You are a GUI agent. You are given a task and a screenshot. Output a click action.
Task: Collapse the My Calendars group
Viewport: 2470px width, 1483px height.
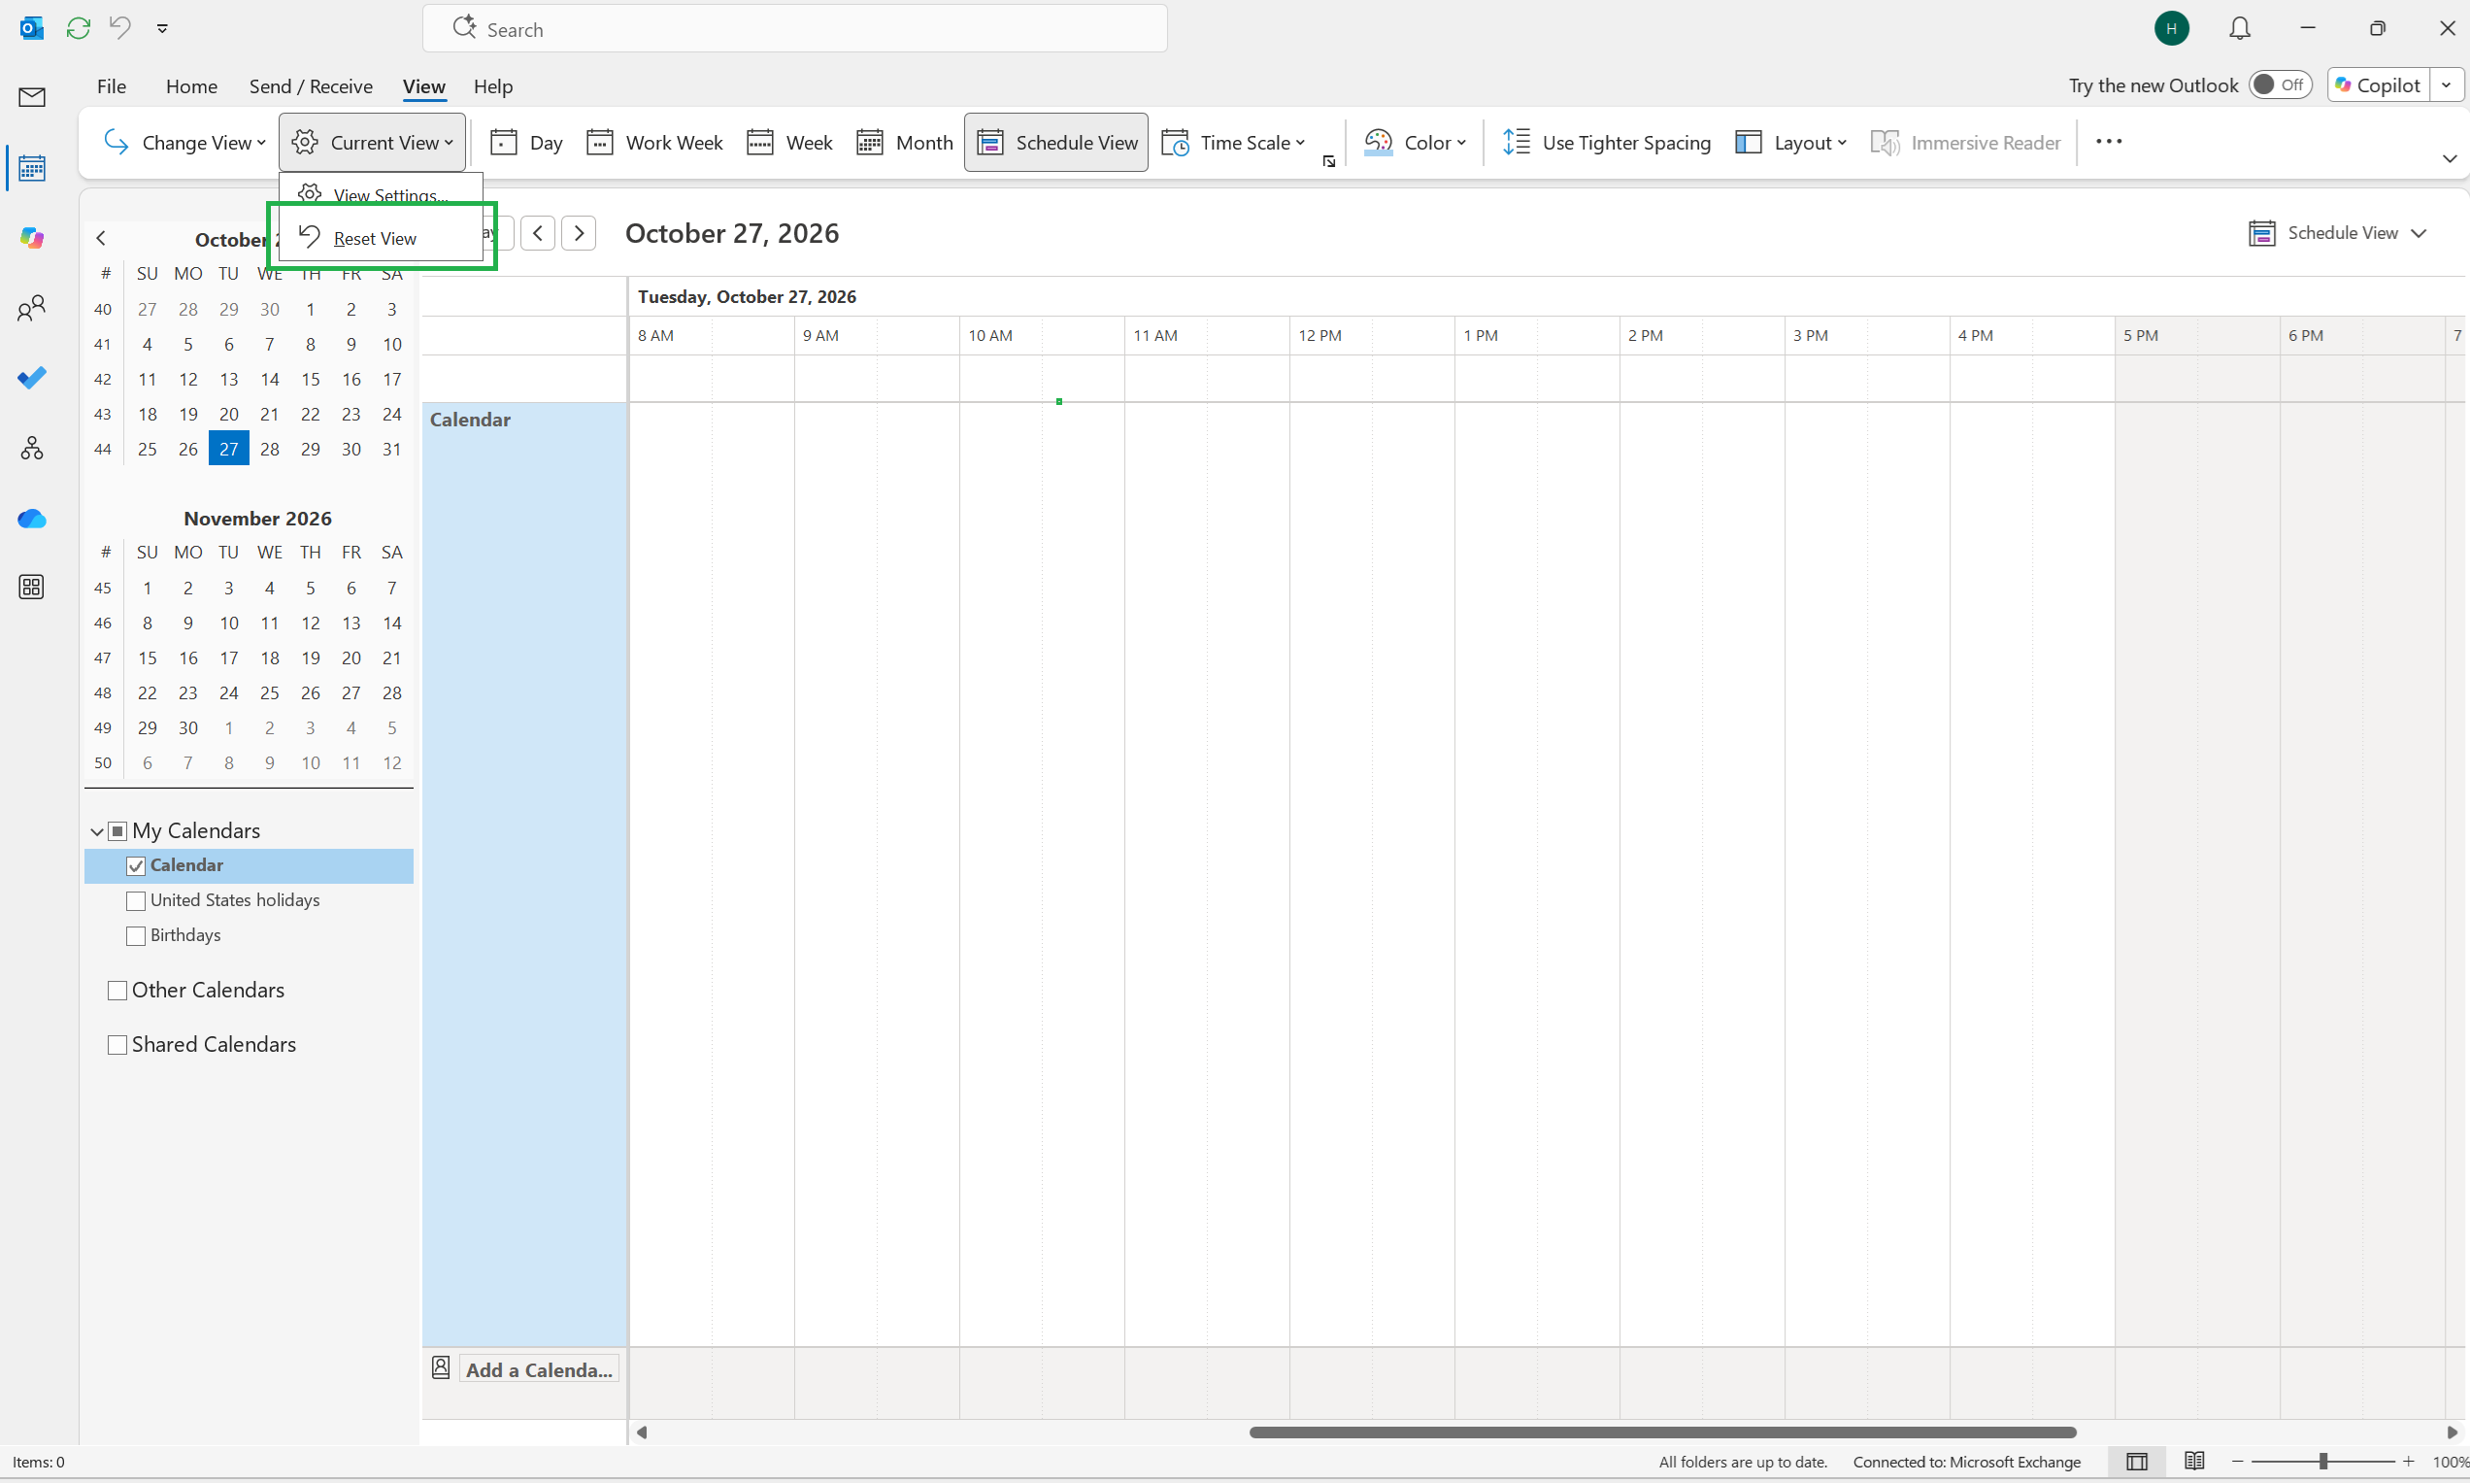(97, 831)
